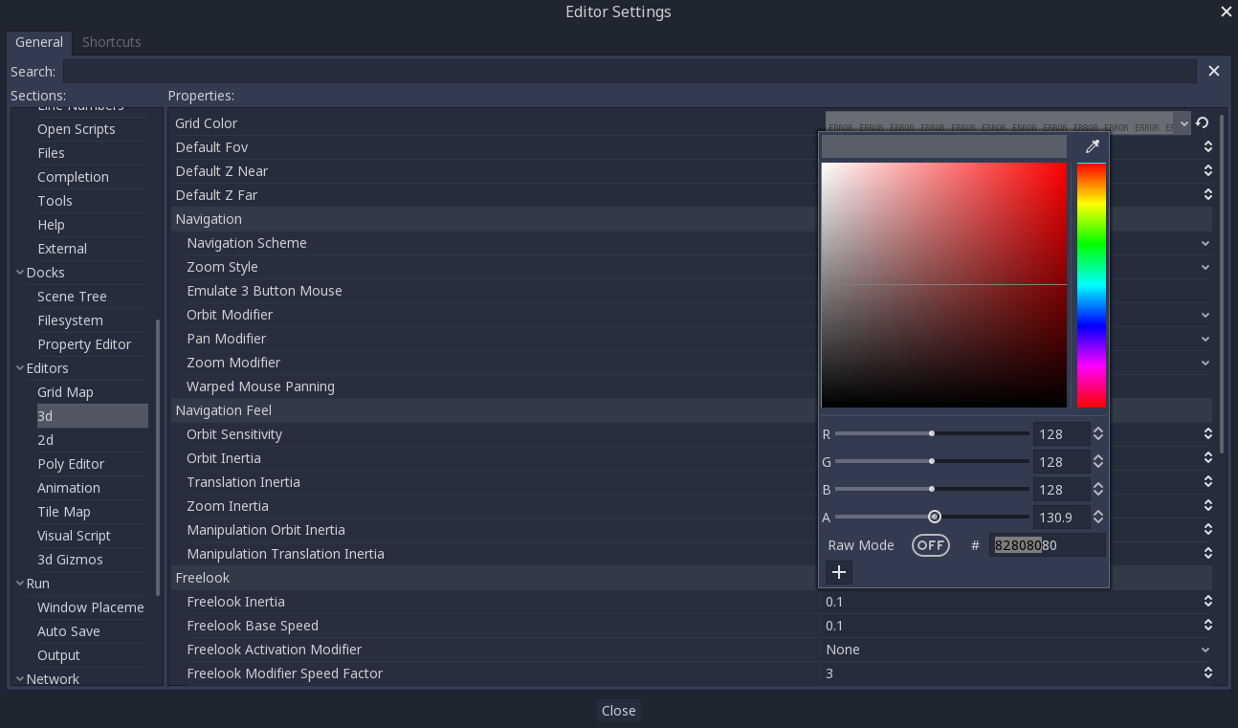Click the A alpha slider handle

(935, 517)
